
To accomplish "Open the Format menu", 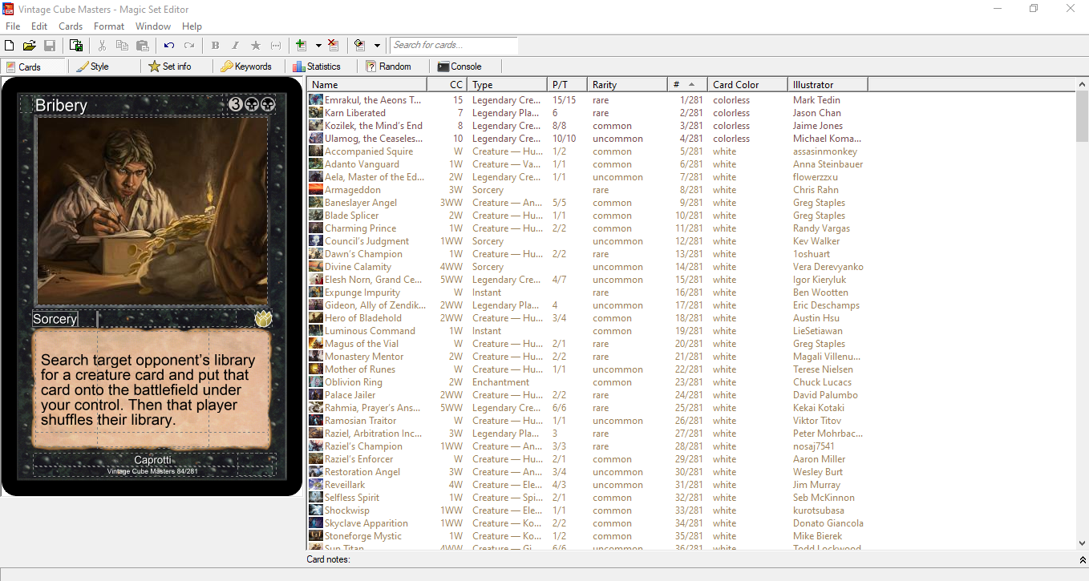I will point(109,26).
